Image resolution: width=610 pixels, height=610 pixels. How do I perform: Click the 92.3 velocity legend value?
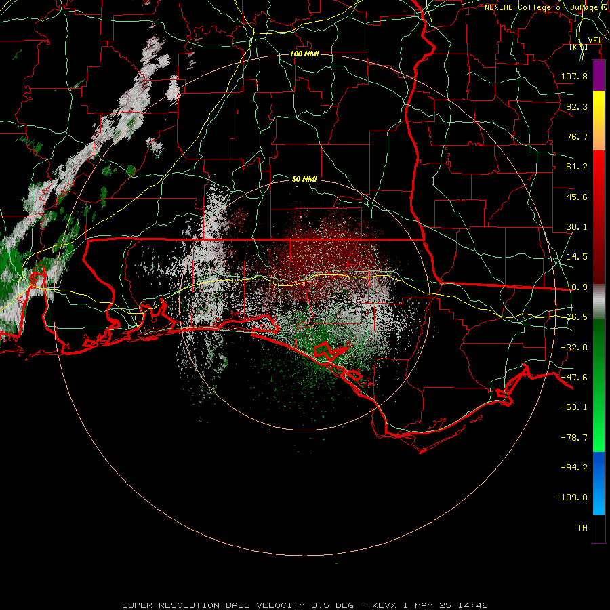click(577, 106)
